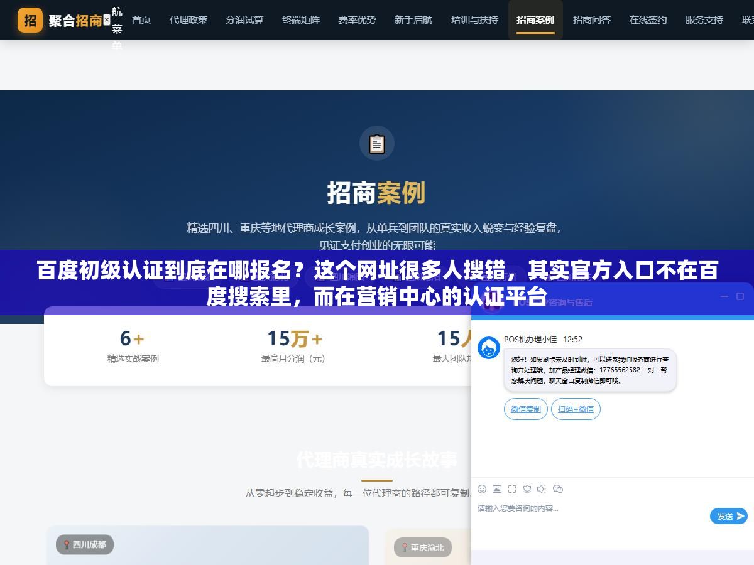Image resolution: width=754 pixels, height=565 pixels.
Task: Click the 扫码+微信 button in chat
Action: 576,409
